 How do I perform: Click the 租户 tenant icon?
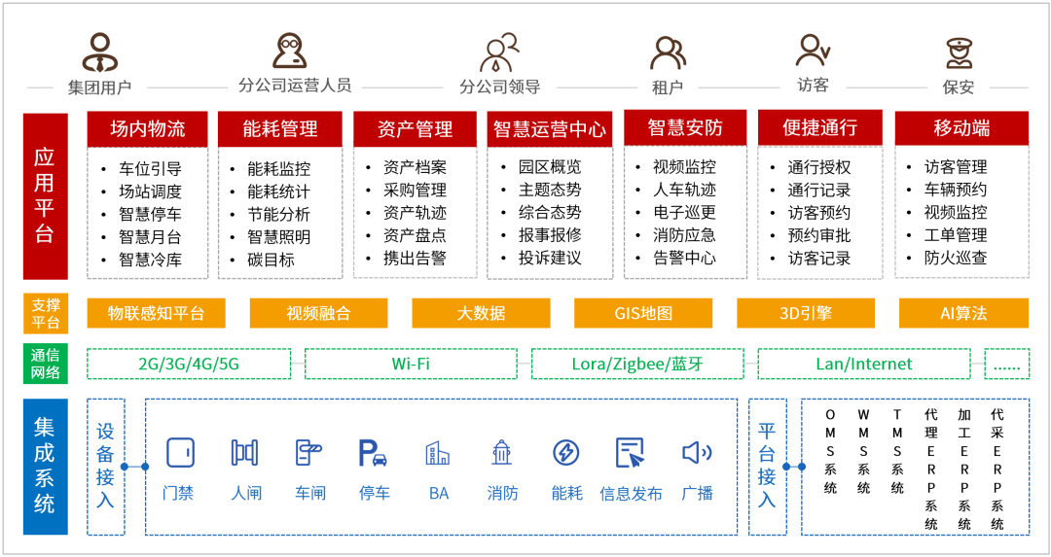click(x=668, y=53)
